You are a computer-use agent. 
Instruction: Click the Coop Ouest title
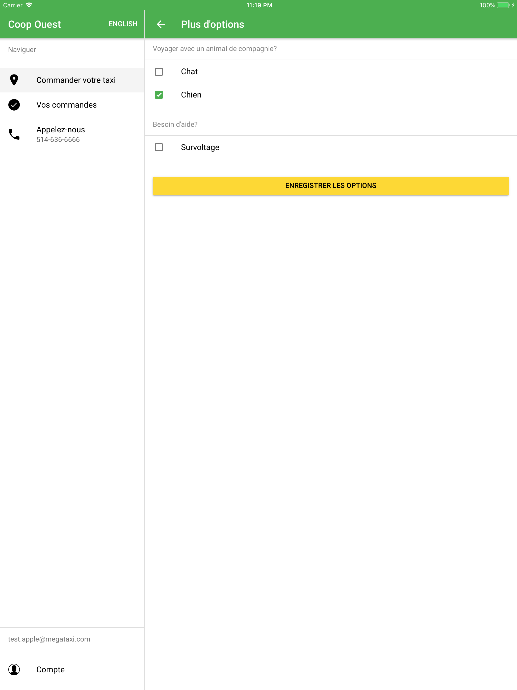click(x=34, y=24)
